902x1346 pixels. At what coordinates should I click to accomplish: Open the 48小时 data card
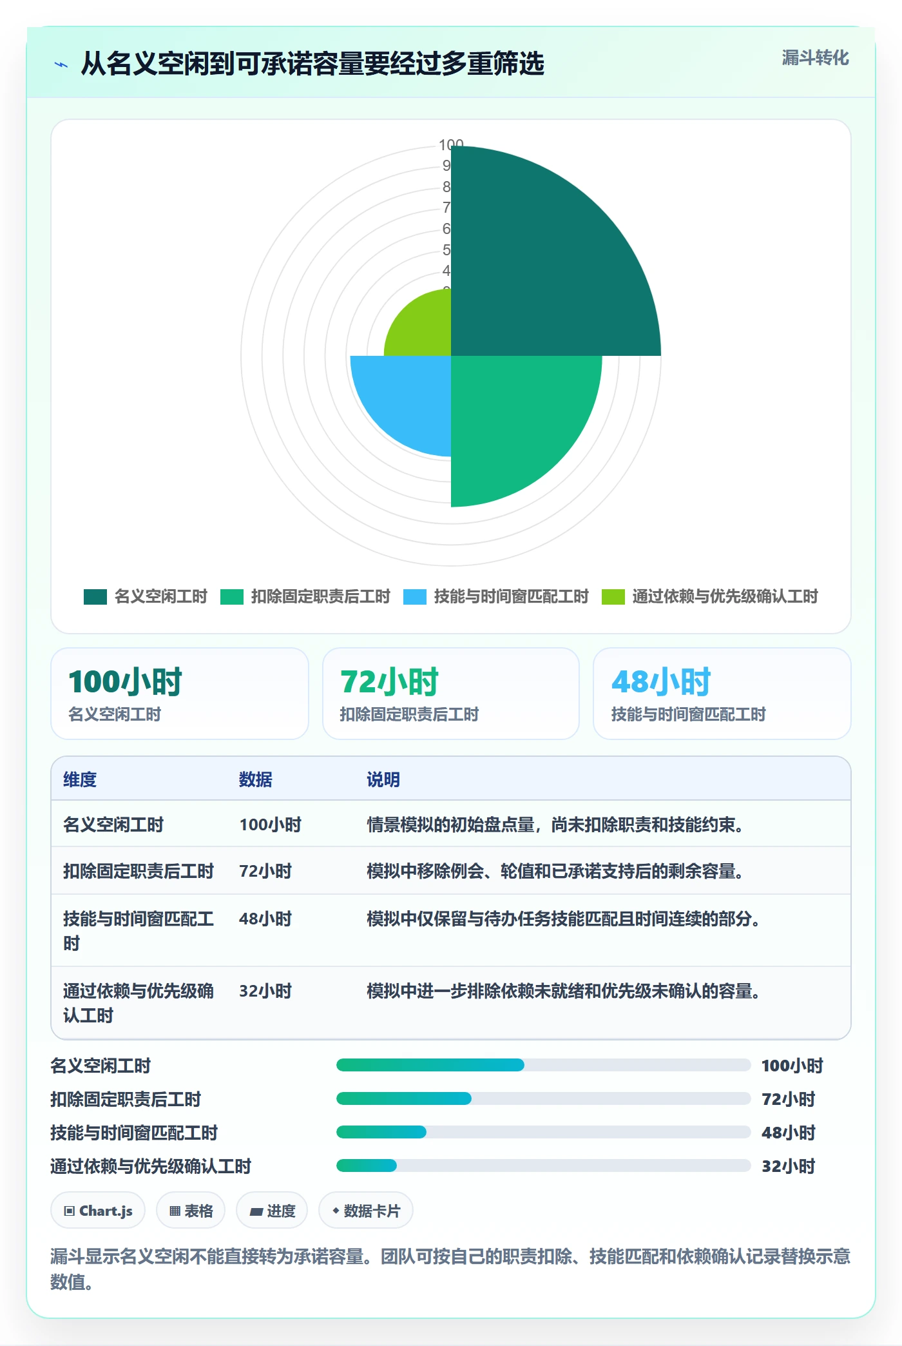[x=722, y=694]
